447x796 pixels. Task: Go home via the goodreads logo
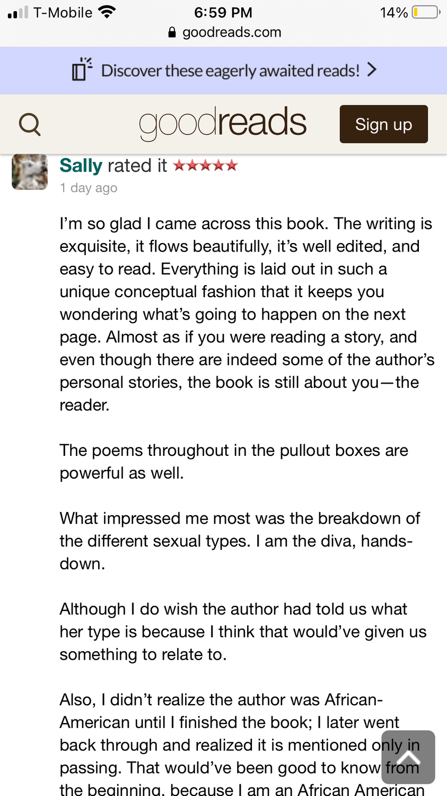pos(223,123)
